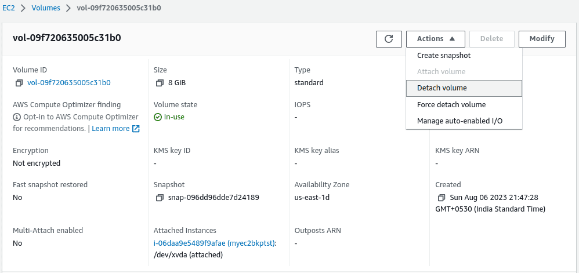Go to EC2 in the breadcrumb

[x=9, y=8]
